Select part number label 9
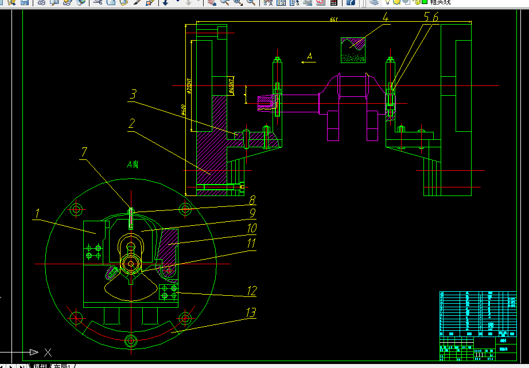 (252, 213)
